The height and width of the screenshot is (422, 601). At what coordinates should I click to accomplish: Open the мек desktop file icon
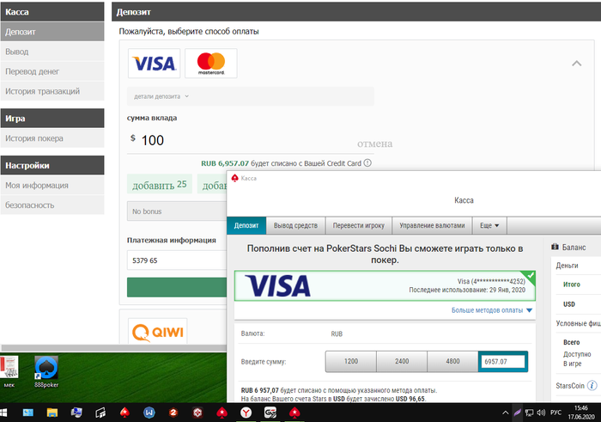pos(9,372)
